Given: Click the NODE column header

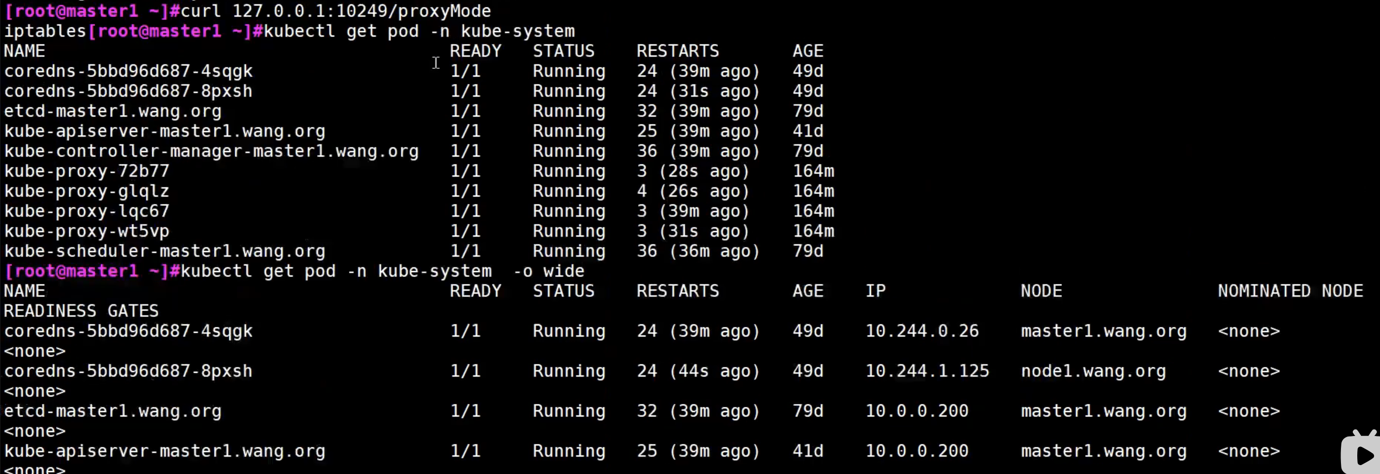Looking at the screenshot, I should point(1041,291).
